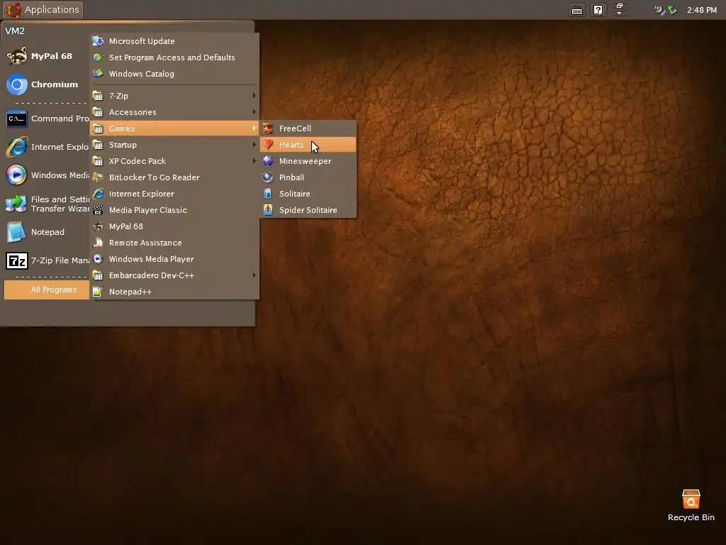Choose Spider Solitaire menu entry
The height and width of the screenshot is (545, 726).
tap(308, 210)
